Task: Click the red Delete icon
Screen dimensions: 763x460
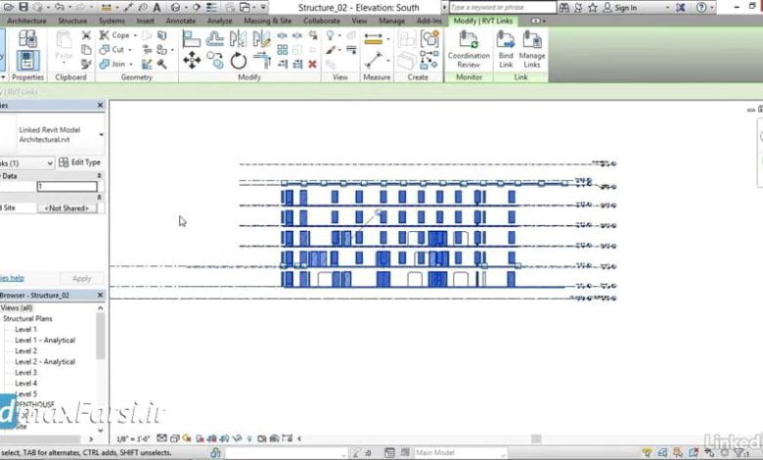Action: pos(312,64)
